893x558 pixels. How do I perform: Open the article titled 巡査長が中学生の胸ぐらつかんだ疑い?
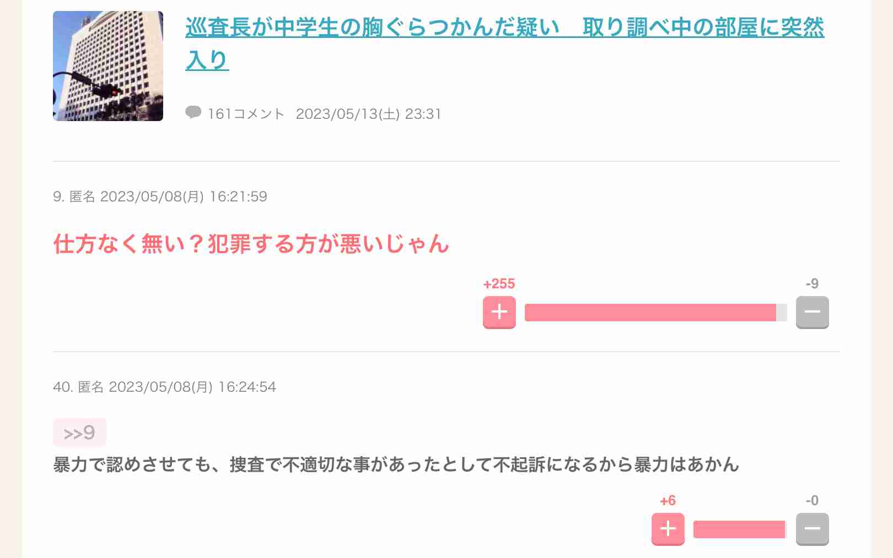click(504, 28)
